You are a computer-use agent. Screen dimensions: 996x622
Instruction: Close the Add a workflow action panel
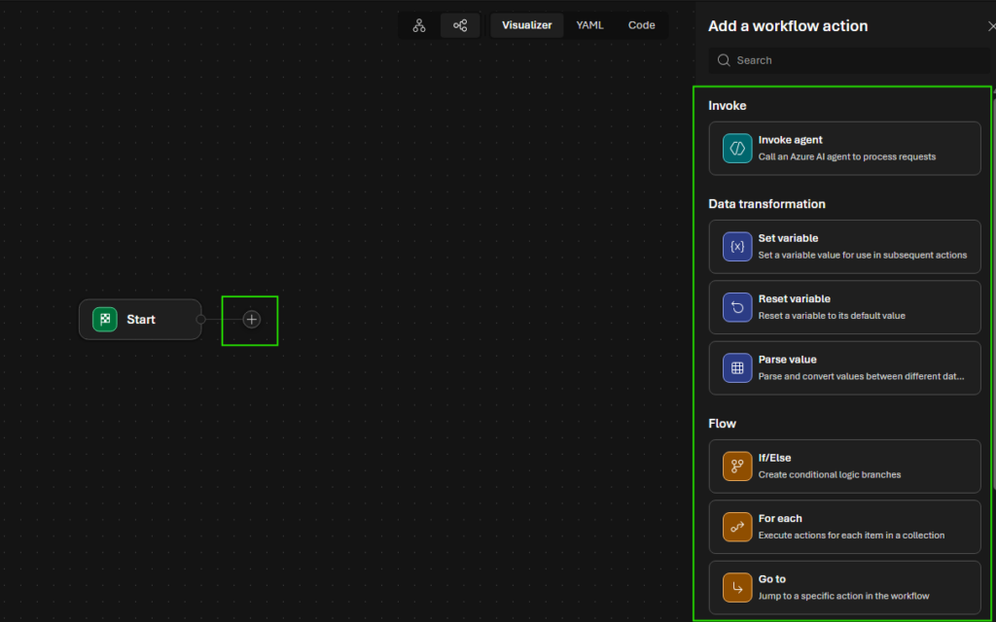(x=991, y=26)
